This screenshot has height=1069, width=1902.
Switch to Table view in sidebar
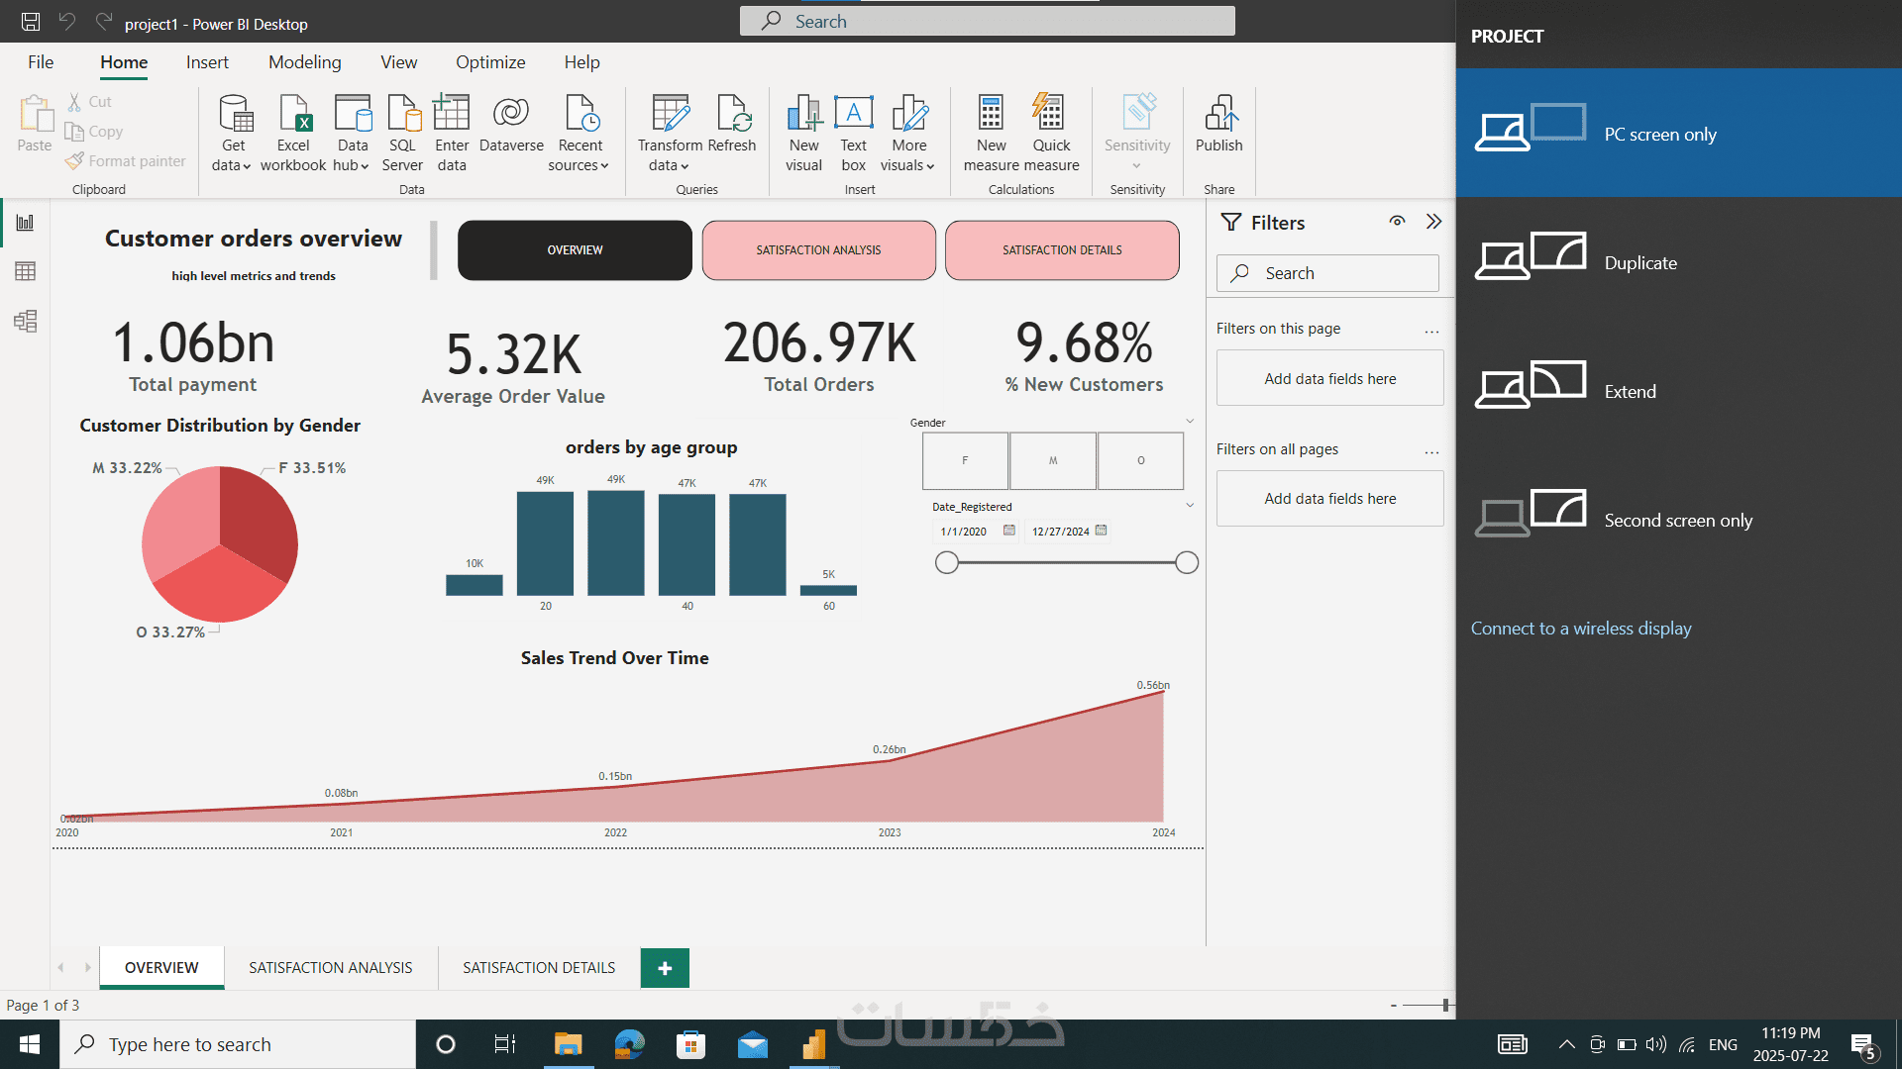pos(26,271)
